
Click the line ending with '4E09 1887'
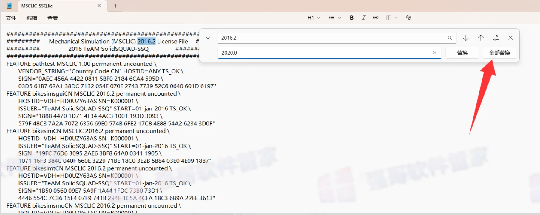click(115, 161)
